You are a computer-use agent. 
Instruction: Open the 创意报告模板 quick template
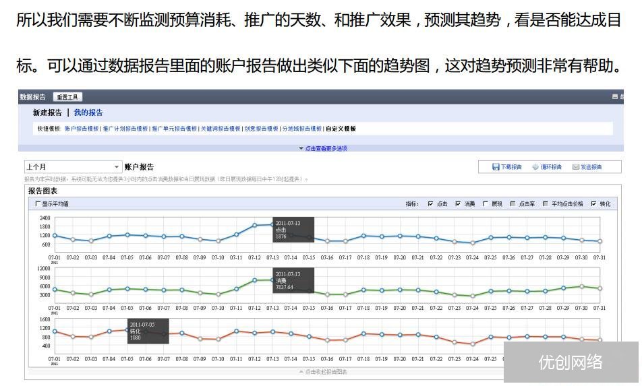pos(261,129)
